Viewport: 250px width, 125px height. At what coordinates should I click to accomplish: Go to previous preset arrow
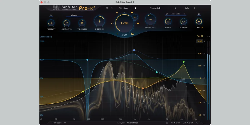coord(135,8)
